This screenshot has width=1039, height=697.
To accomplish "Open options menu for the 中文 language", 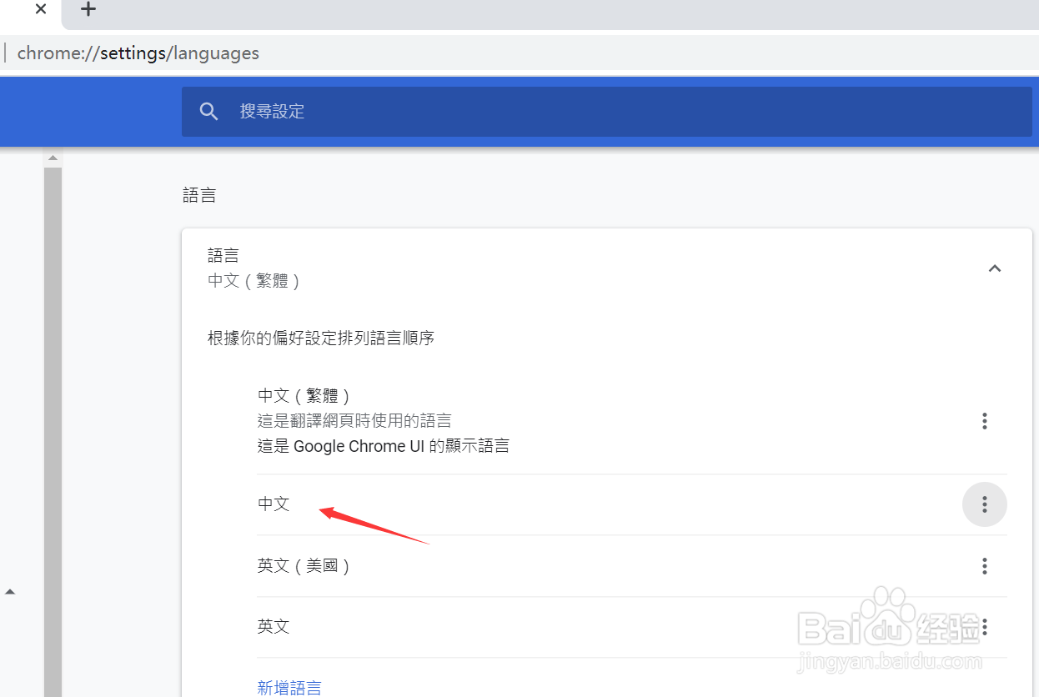I will point(985,504).
